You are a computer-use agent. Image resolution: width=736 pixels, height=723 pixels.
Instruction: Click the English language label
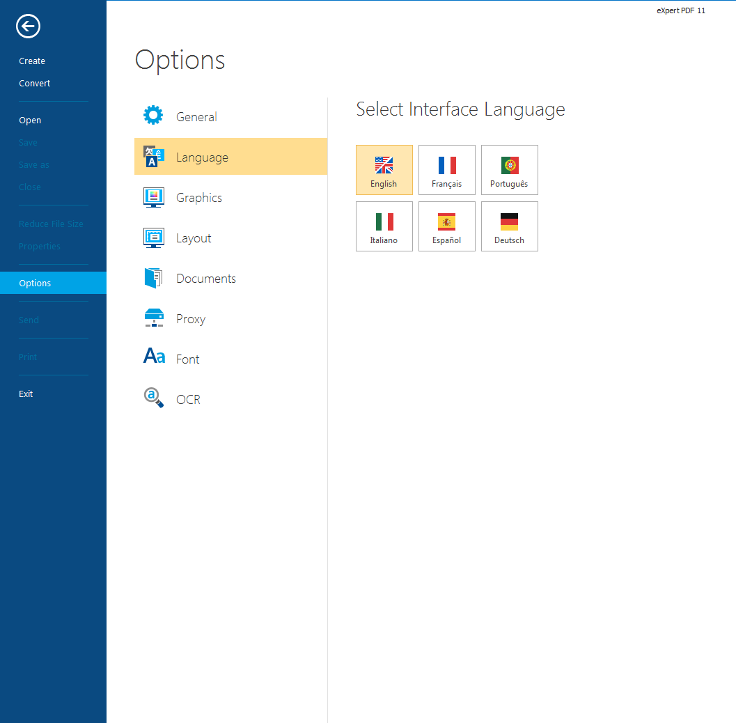click(x=384, y=184)
